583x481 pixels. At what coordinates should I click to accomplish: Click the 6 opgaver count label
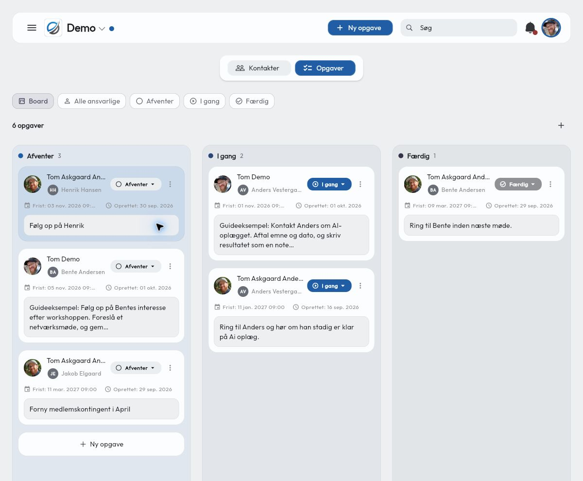tap(28, 125)
